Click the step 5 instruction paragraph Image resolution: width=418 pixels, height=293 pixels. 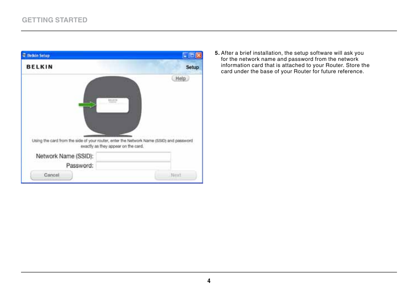pyautogui.click(x=292, y=62)
